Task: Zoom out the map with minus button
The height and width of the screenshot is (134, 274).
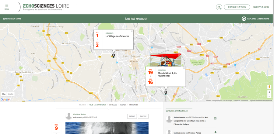Action: (x=269, y=96)
